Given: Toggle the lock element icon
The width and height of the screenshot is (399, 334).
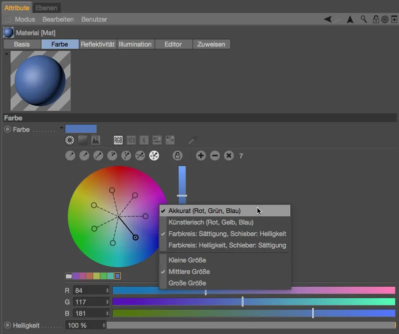Looking at the screenshot, I should click(x=376, y=19).
